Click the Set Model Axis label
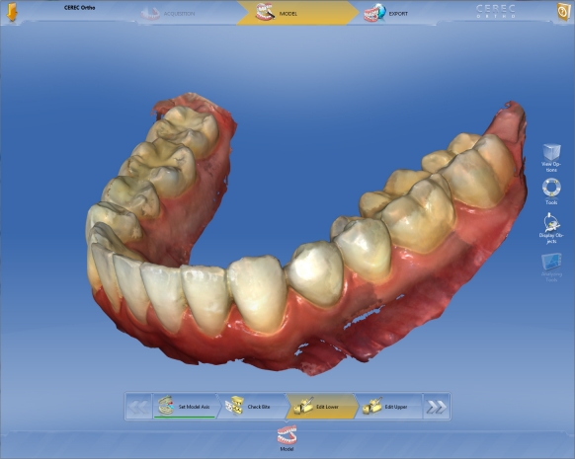Viewport: 575px width, 459px height. [x=194, y=407]
